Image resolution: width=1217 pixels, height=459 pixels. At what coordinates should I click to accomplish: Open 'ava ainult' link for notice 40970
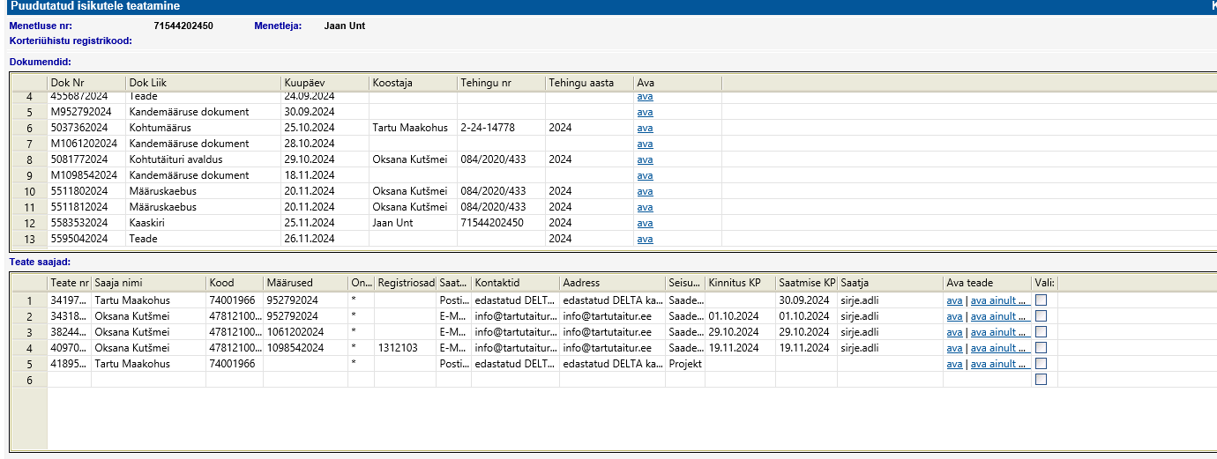click(999, 348)
